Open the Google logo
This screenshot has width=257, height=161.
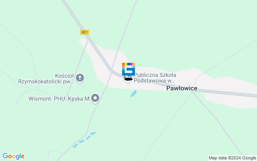tap(14, 156)
